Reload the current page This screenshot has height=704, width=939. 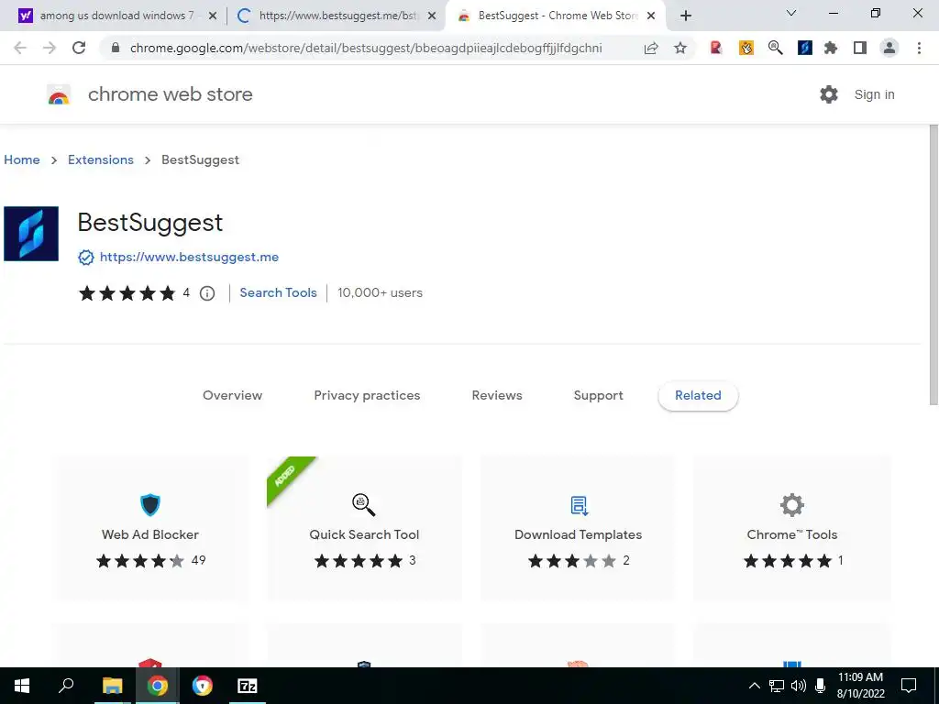coord(79,48)
